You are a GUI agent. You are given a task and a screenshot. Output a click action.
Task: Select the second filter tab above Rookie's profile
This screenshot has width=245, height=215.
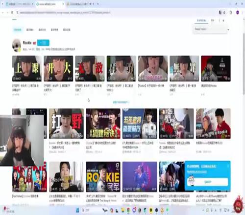click(x=30, y=30)
